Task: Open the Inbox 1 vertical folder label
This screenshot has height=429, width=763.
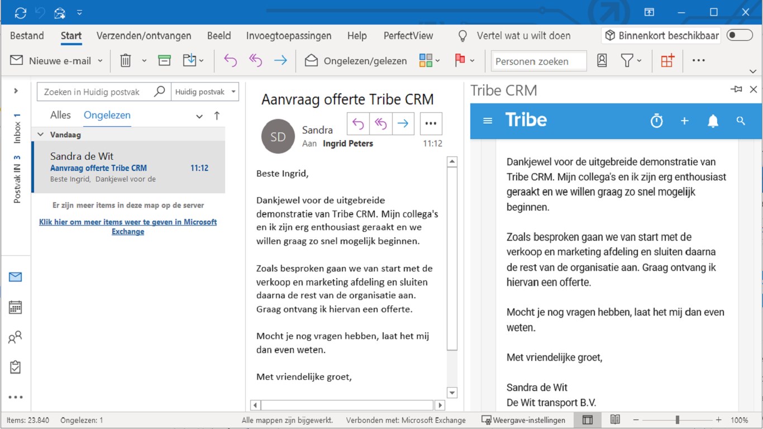Action: tap(17, 128)
